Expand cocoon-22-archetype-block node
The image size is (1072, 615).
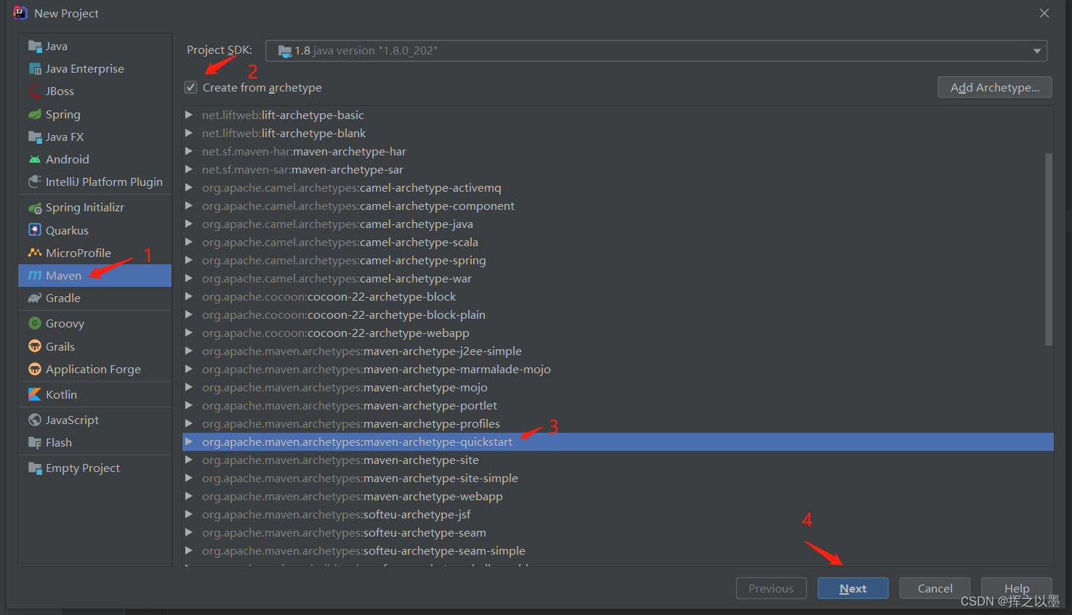pos(189,296)
